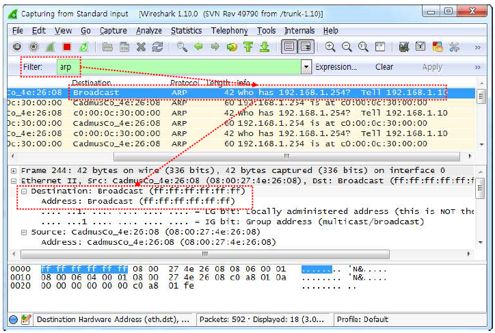Open the Help menu
Screen dimensions: 495x333
330,31
